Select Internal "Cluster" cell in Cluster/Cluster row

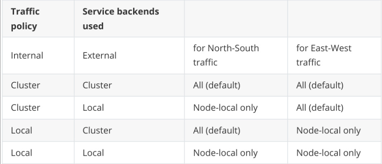[x=38, y=85]
